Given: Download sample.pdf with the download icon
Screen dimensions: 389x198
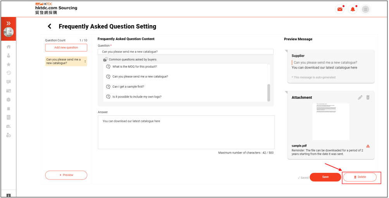Looking at the screenshot, I should pos(368,146).
